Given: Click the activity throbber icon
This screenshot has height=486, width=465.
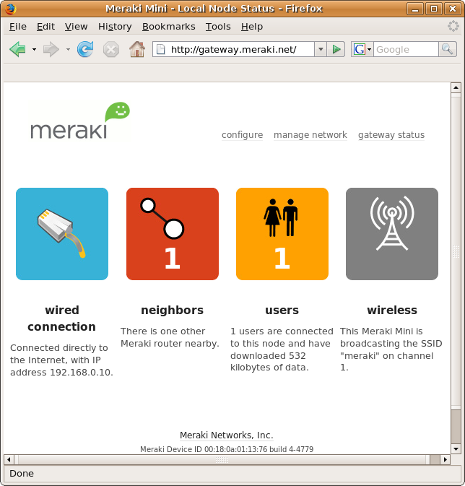Looking at the screenshot, I should [453, 26].
